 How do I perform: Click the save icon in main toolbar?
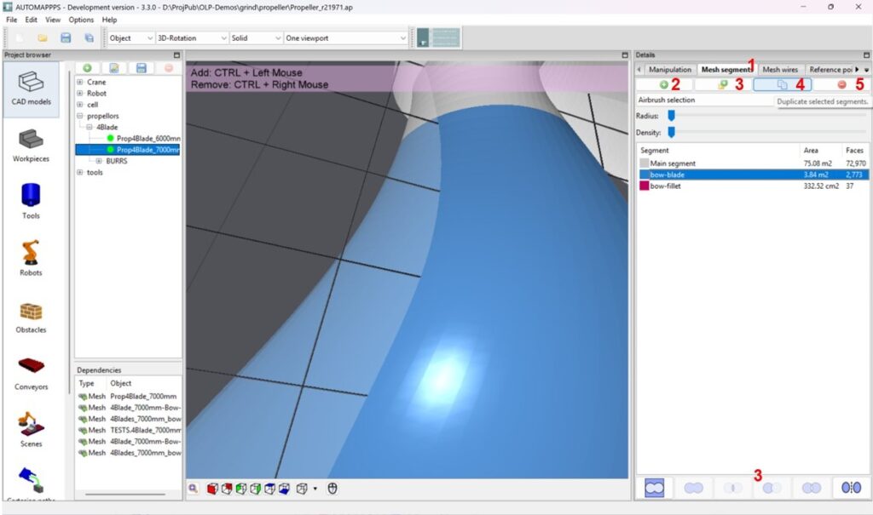coord(66,38)
